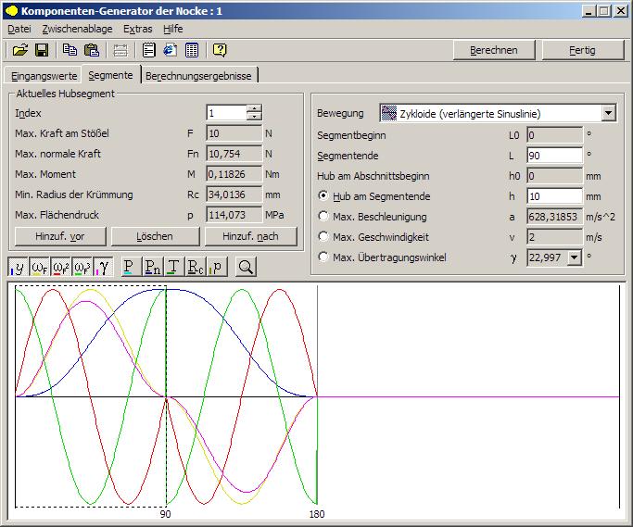Select Max. Beschleunigung radio button
The image size is (633, 527).
click(x=323, y=217)
